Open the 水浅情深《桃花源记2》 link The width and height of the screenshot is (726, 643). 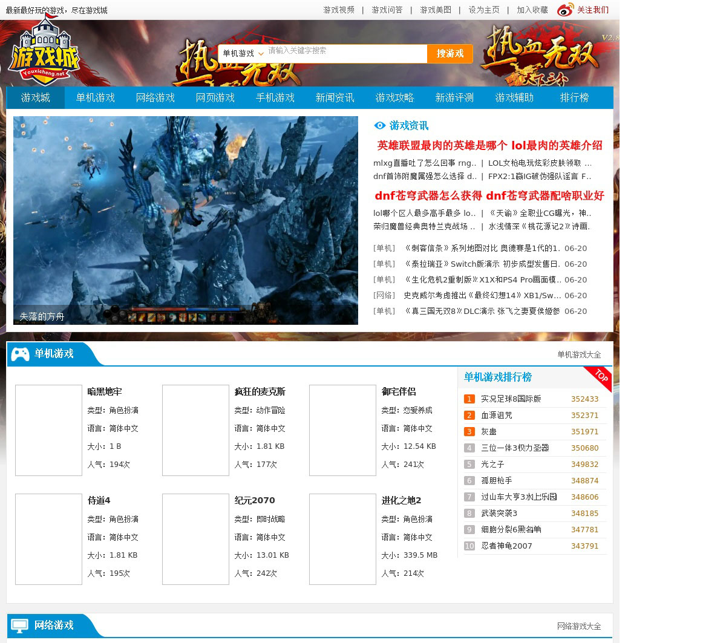pos(539,226)
